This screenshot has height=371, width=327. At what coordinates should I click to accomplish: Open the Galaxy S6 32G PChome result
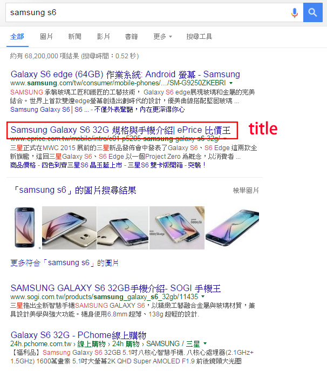click(78, 335)
